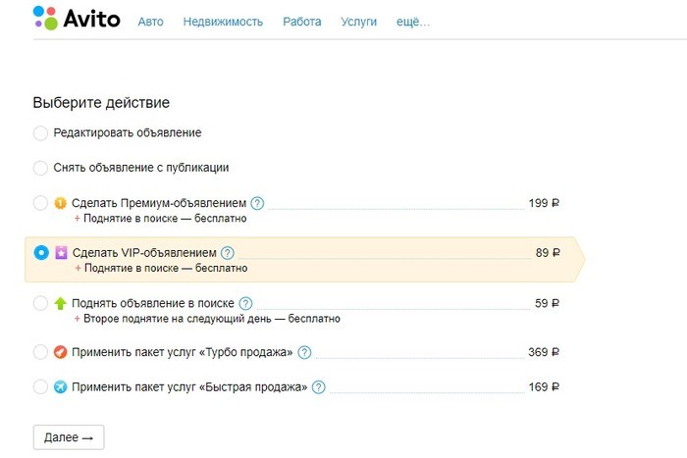687x458 pixels.
Task: Go to the «Недвижимость» section
Action: click(x=223, y=22)
